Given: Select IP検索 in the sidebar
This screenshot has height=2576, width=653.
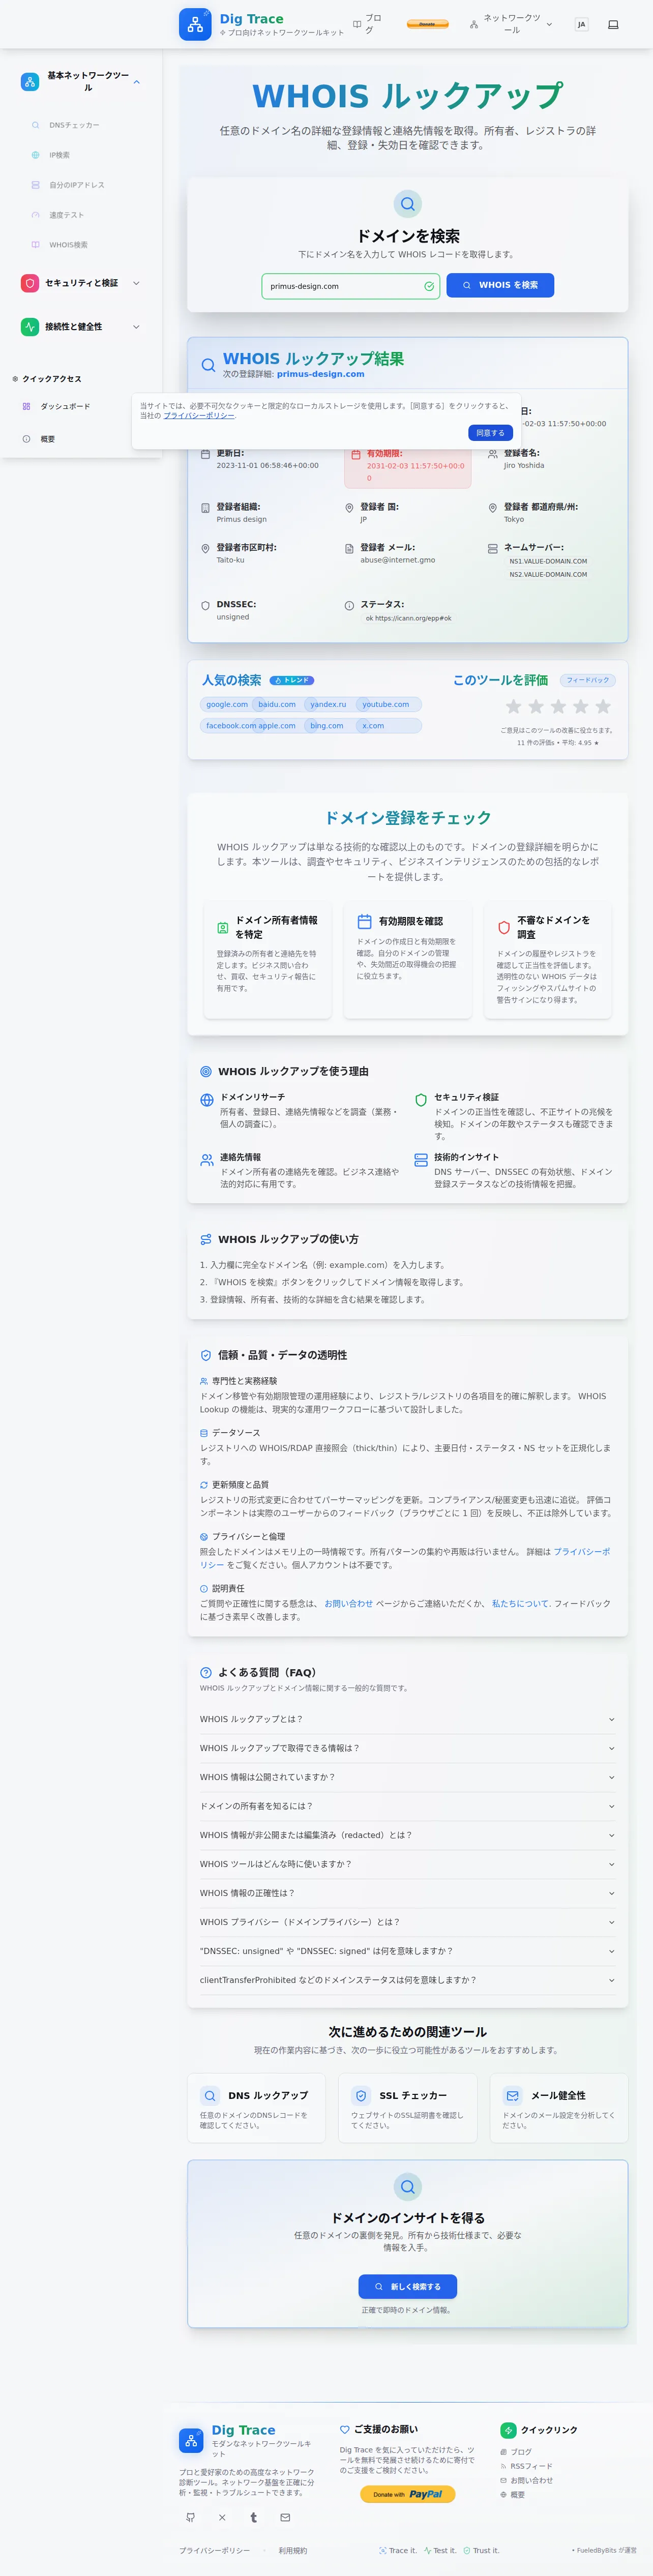Looking at the screenshot, I should pos(59,155).
